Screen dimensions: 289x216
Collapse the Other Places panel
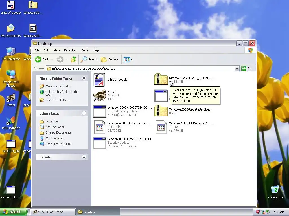(84, 113)
